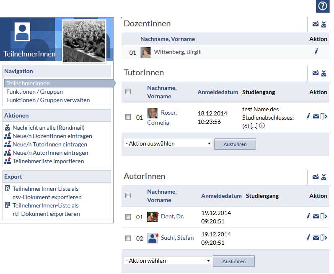Open Wittenberg, Birgit's avatar thumbnail
Image resolution: width=334 pixels, height=274 pixels.
coord(145,52)
